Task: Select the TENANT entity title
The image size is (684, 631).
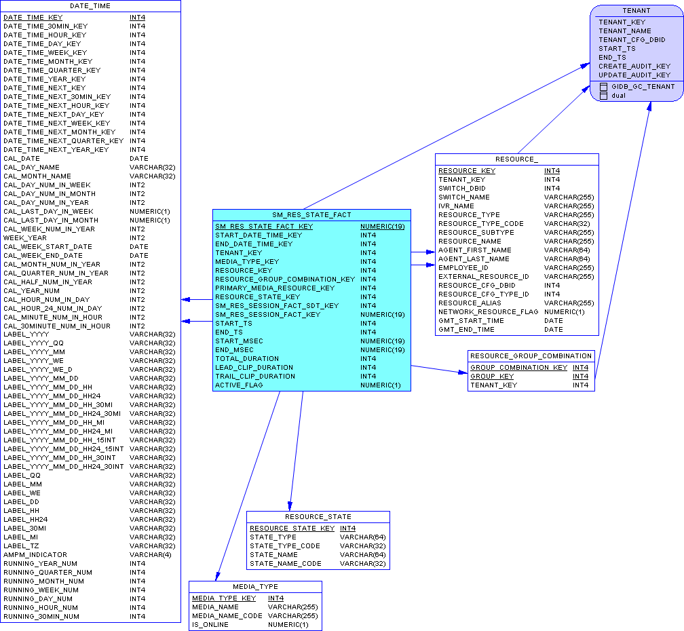Action: pos(636,10)
